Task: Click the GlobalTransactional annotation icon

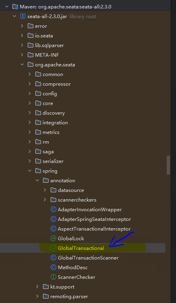Action: coord(53,248)
